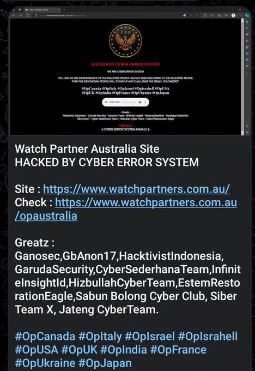
Task: Mute the audio player volume icon
Action: [x=140, y=102]
